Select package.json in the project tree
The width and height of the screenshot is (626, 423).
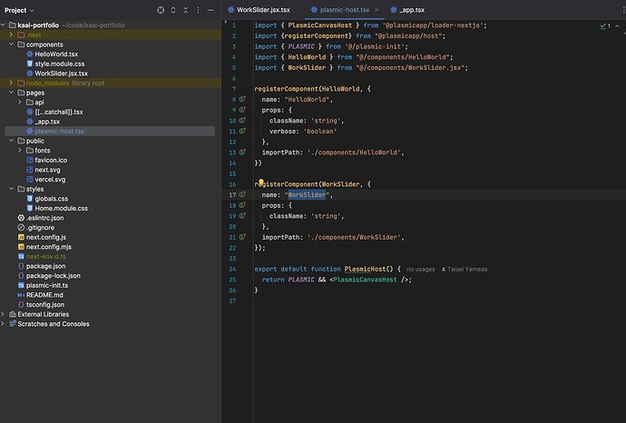[44, 266]
